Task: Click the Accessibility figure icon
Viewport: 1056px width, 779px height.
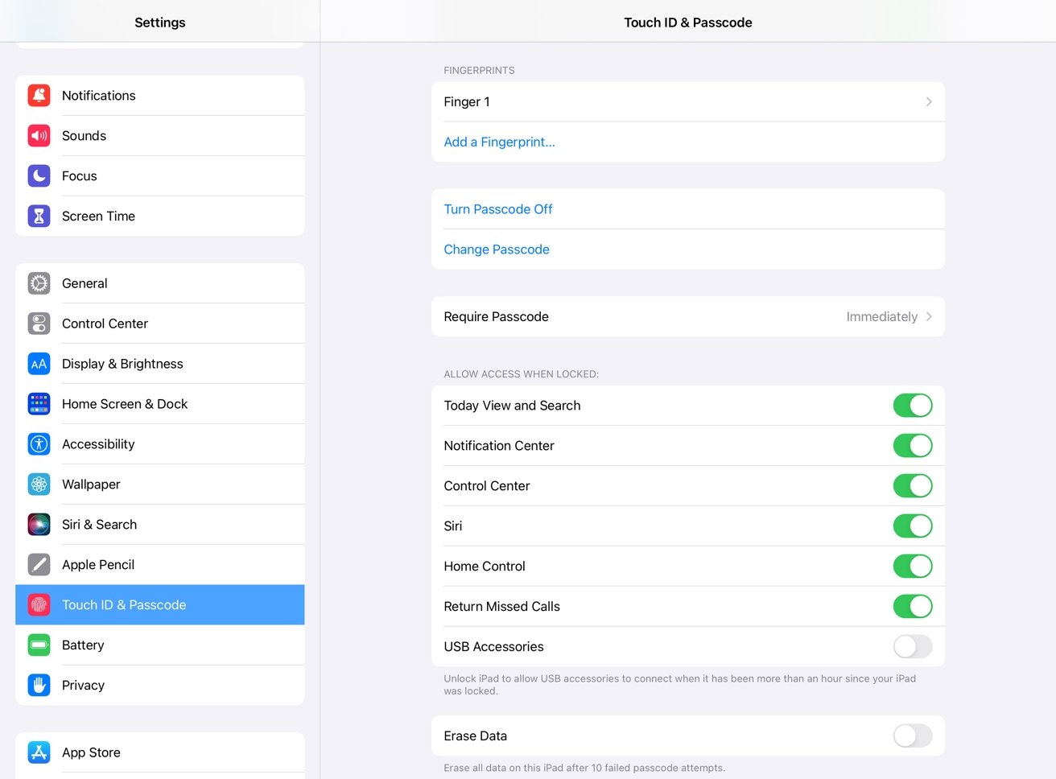Action: click(39, 444)
